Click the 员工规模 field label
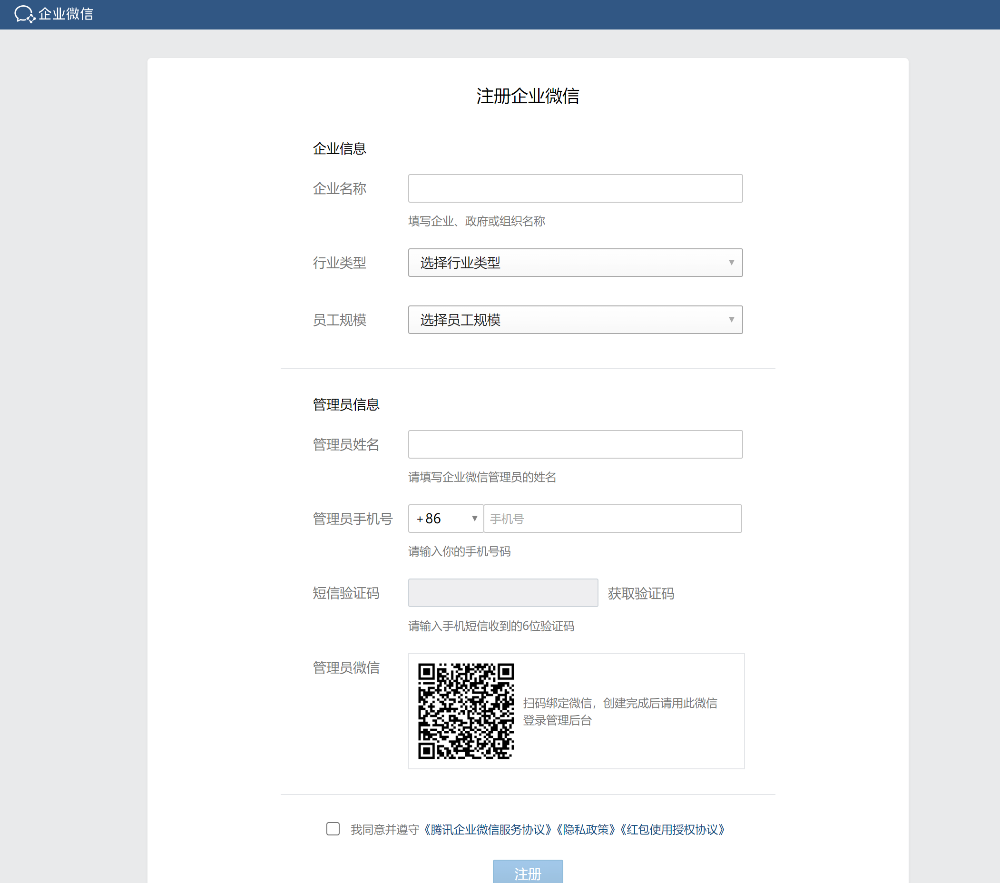This screenshot has width=1000, height=883. [x=340, y=320]
